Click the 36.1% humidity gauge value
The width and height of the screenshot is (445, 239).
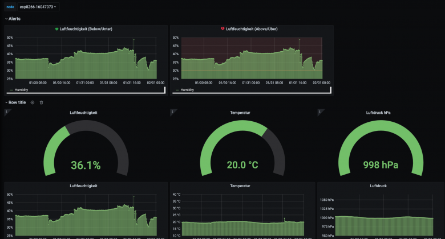pos(86,166)
